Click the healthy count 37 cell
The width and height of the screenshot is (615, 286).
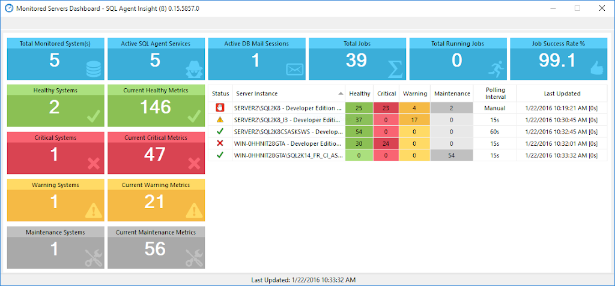coord(359,120)
